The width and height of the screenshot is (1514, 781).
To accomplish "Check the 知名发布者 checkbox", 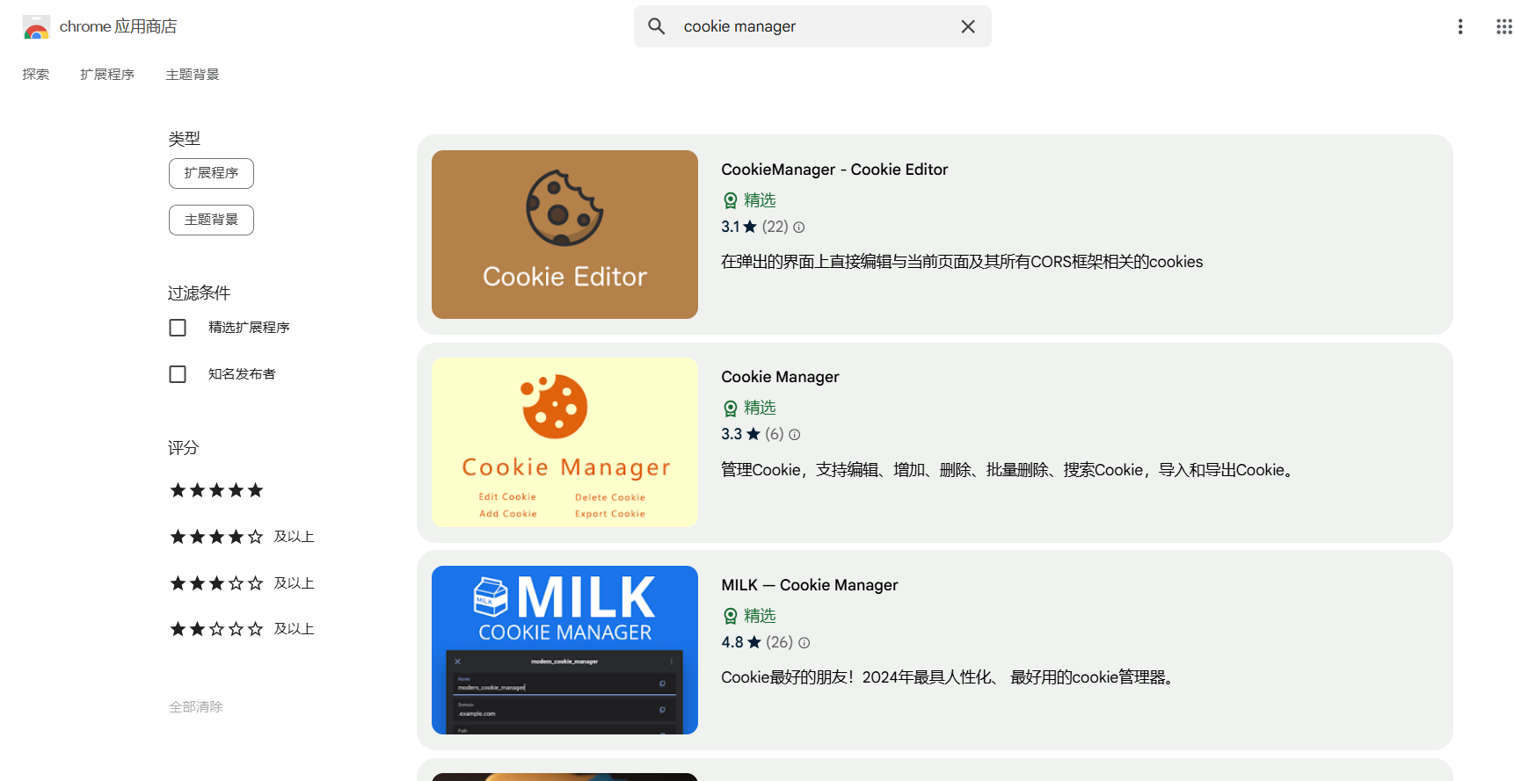I will coord(178,374).
